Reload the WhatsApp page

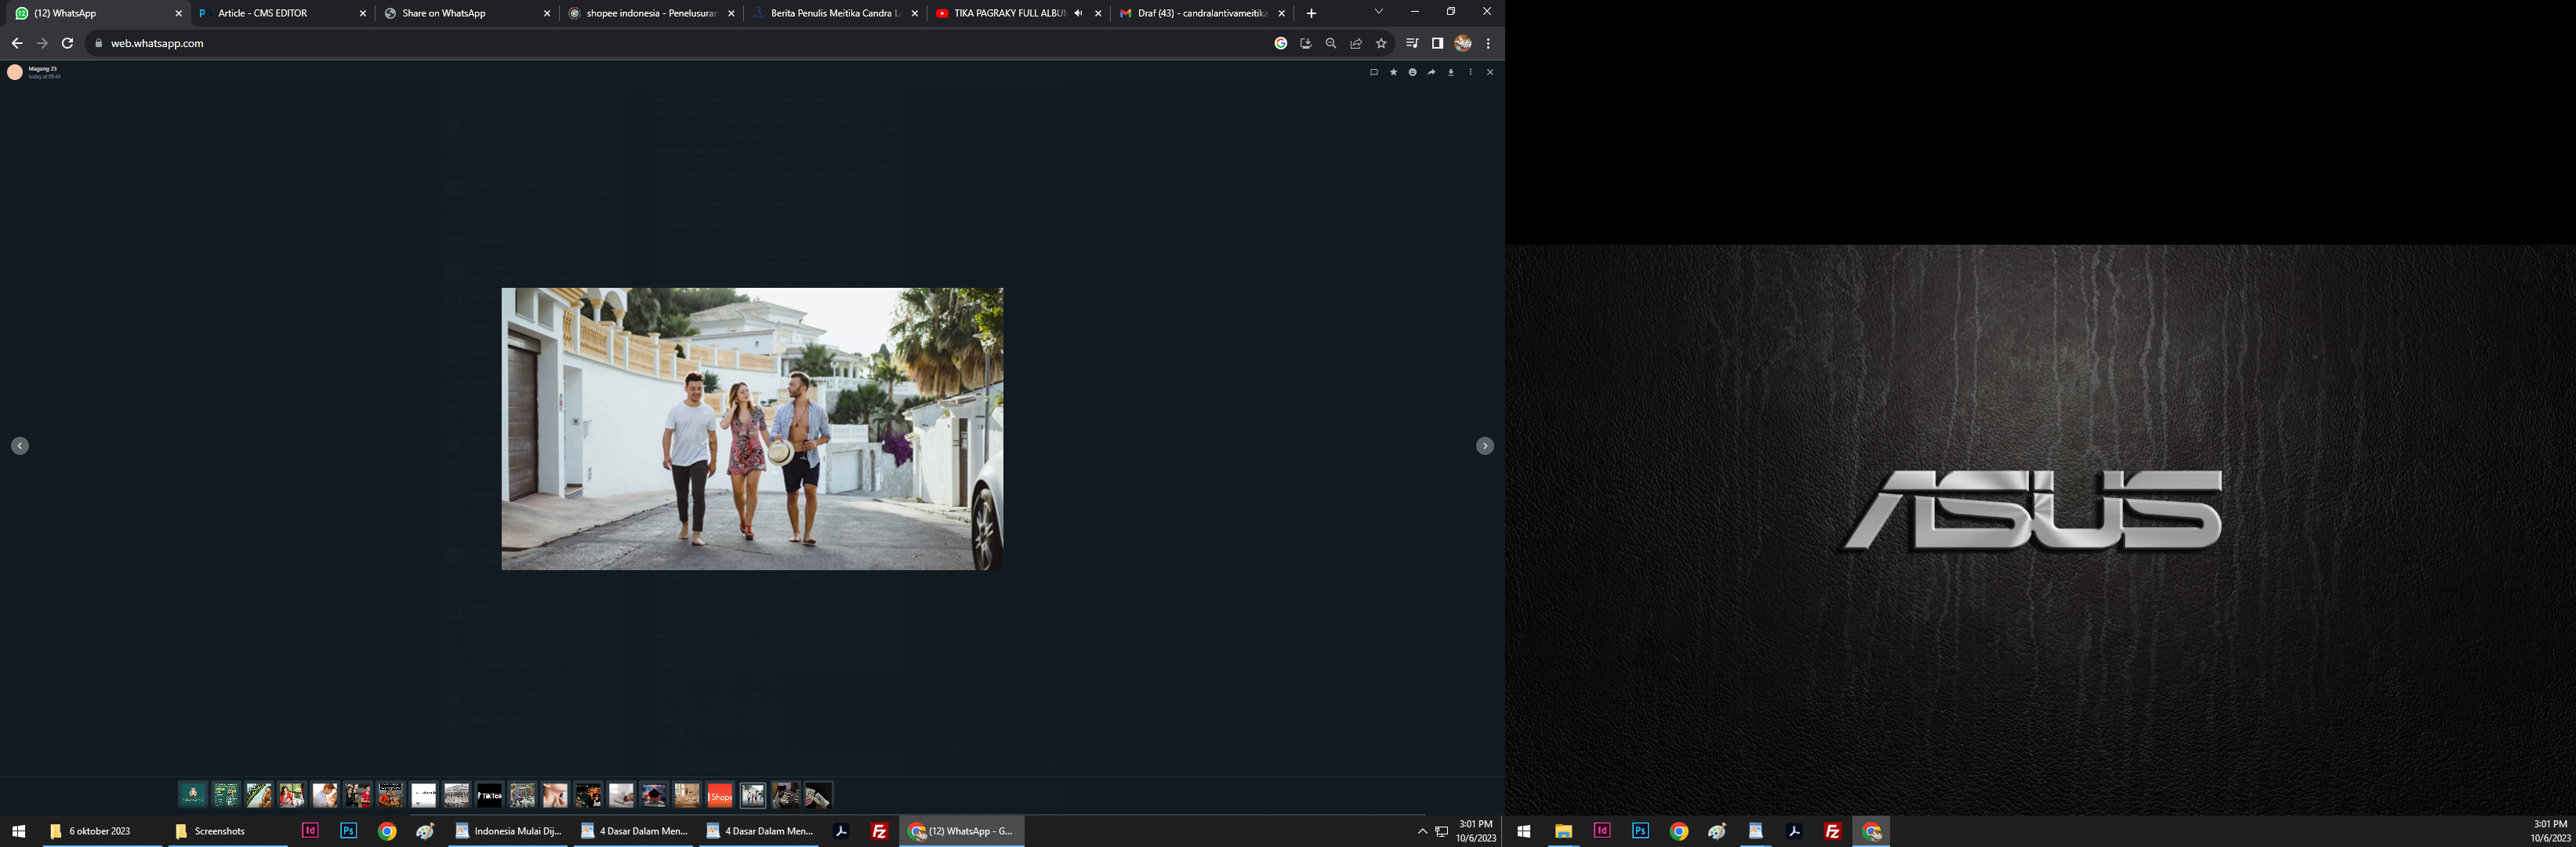[68, 43]
